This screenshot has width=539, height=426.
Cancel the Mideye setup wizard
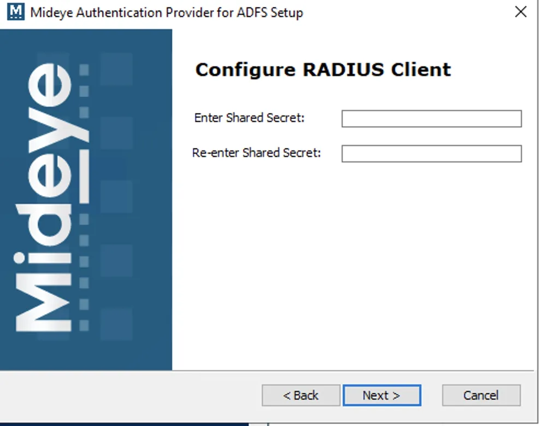[x=481, y=395]
